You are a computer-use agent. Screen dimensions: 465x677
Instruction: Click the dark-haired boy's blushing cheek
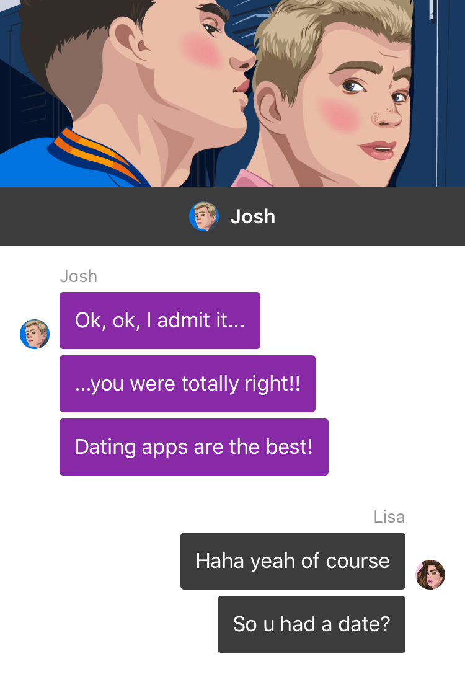(202, 50)
